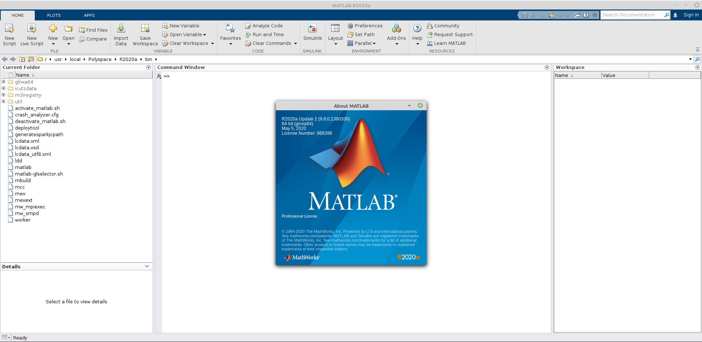Click Browse for folder icon
702x342 pixels.
pyautogui.click(x=31, y=59)
